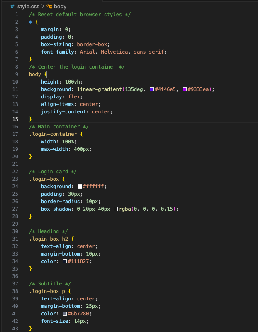Click the white #ffffff color swatch
This screenshot has height=332, width=258.
coord(80,187)
